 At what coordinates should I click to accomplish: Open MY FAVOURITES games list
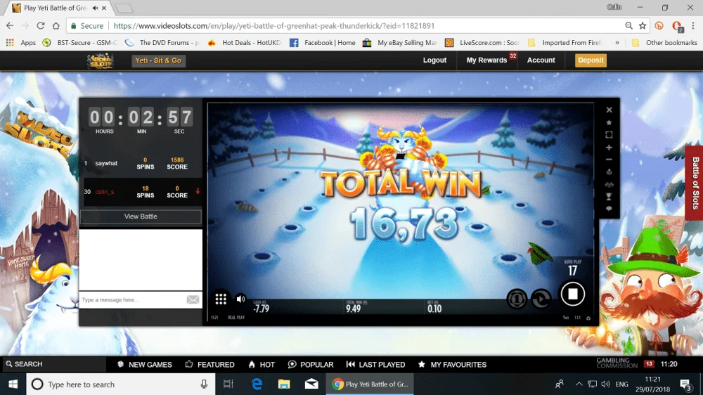pyautogui.click(x=452, y=365)
